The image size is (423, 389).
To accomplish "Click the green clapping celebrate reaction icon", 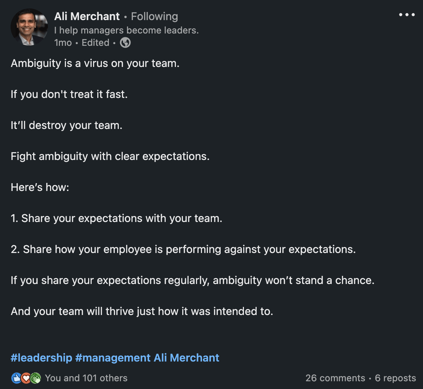I will [36, 378].
